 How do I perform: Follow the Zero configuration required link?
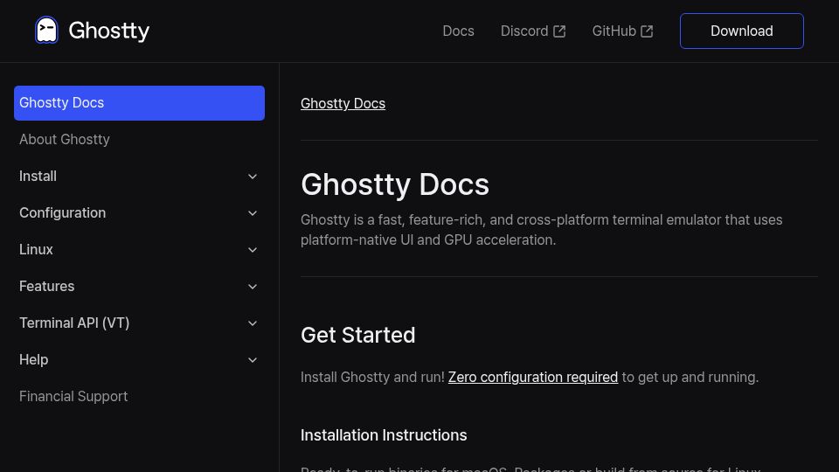533,378
